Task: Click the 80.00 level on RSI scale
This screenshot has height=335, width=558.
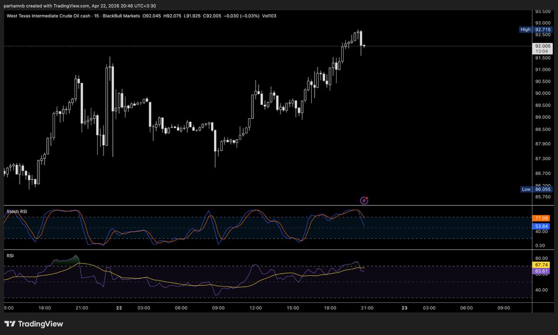Action: tap(541, 258)
